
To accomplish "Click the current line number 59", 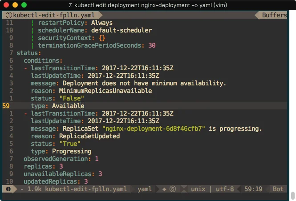I will click(x=6, y=106).
